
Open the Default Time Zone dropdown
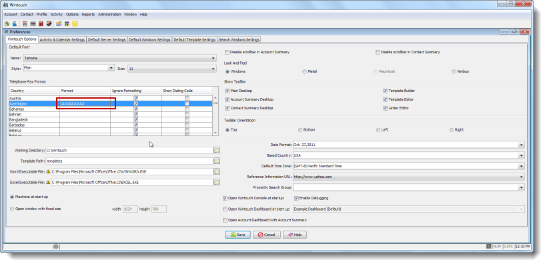coord(521,166)
